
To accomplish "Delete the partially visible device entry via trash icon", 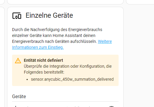I will click(112, 106).
